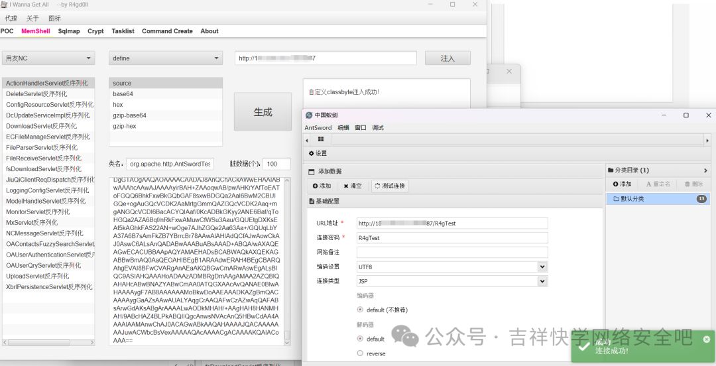
Task: Select ConfigResourceServlet反序列化 in the list
Action: click(x=48, y=105)
